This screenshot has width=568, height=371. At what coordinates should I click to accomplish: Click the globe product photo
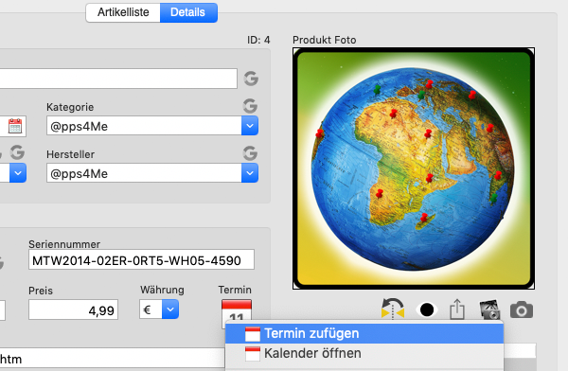(x=414, y=168)
